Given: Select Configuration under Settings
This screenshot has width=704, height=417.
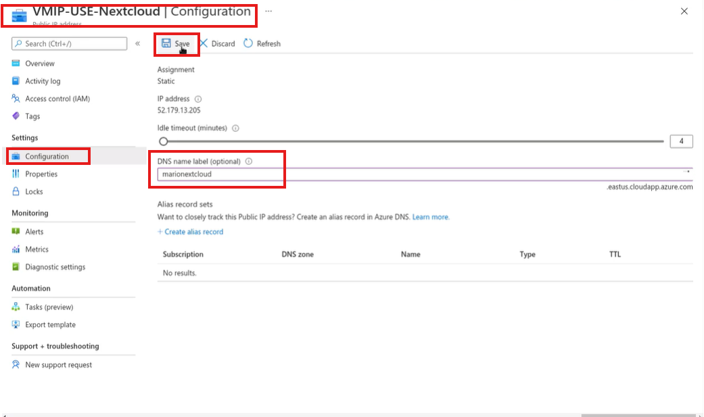Looking at the screenshot, I should [x=47, y=156].
